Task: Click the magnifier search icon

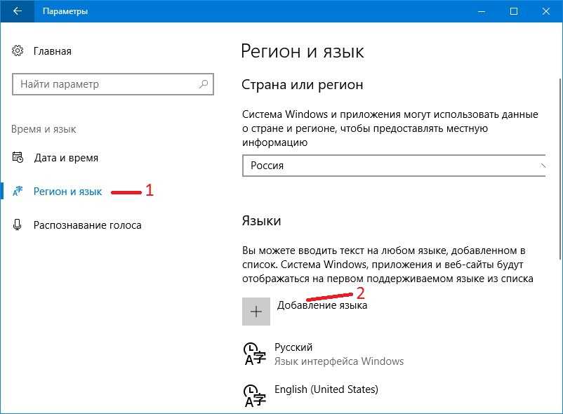Action: click(204, 84)
